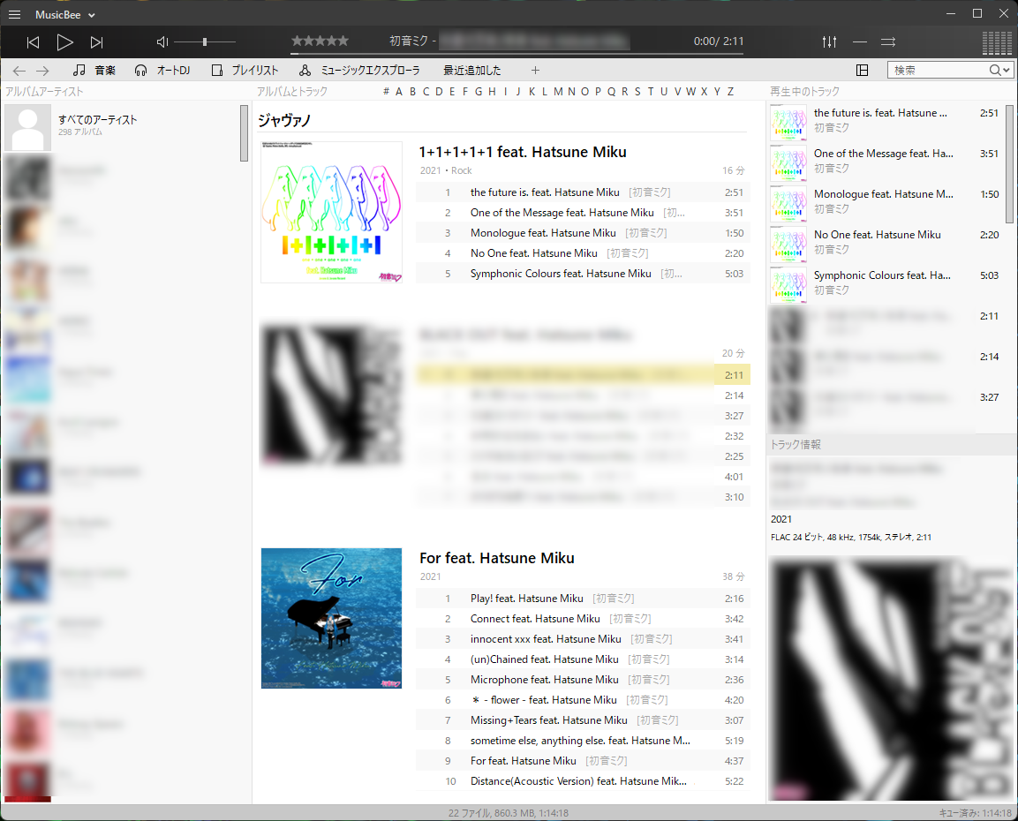The image size is (1018, 821).
Task: Select now-playing item the future is.
Action: point(886,121)
